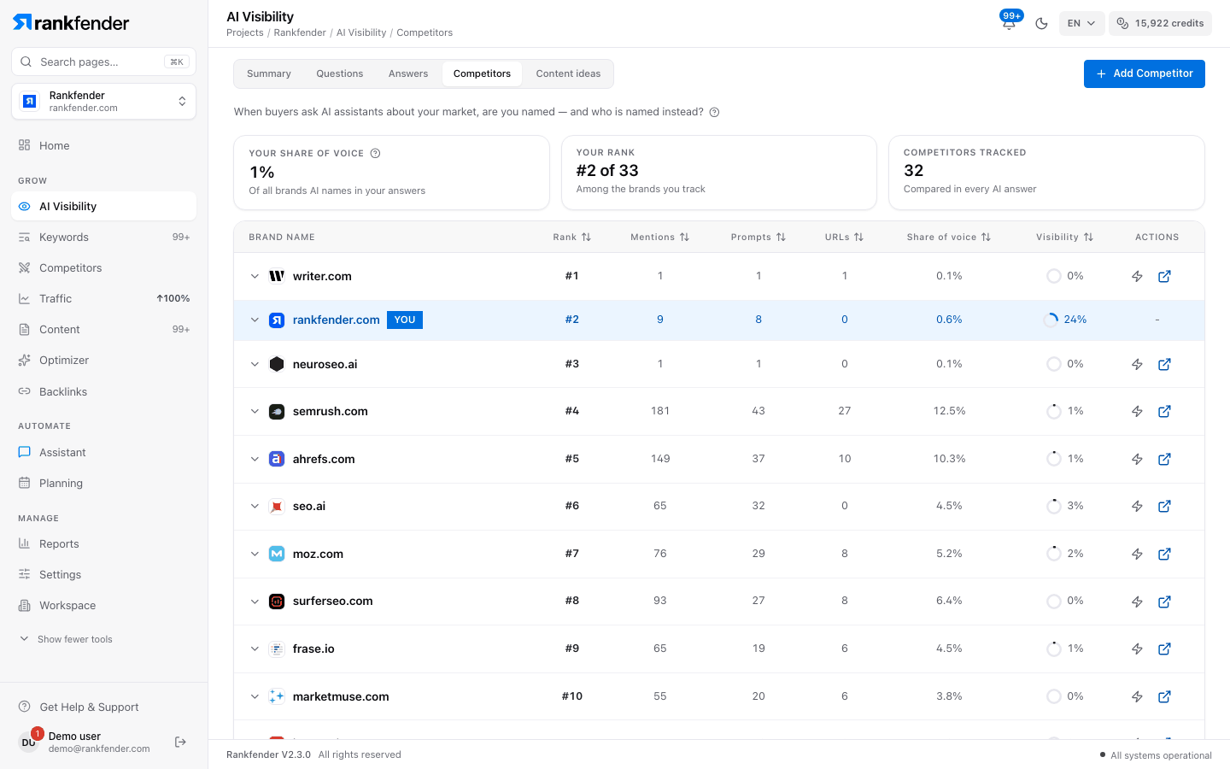Open Backlinks in sidebar

tap(104, 391)
